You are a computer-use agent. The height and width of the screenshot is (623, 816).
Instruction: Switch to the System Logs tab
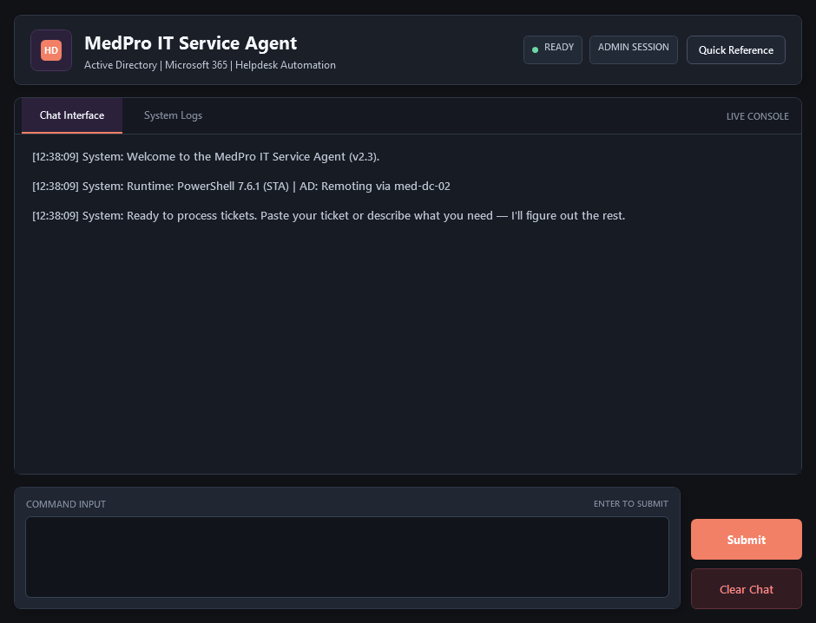tap(172, 115)
